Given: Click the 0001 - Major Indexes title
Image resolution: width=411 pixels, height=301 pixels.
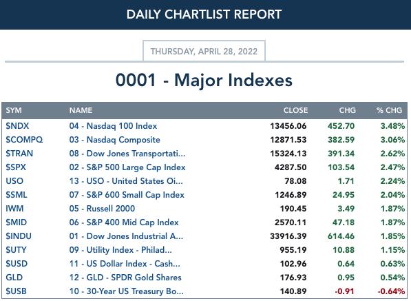Looking at the screenshot, I should [x=204, y=80].
